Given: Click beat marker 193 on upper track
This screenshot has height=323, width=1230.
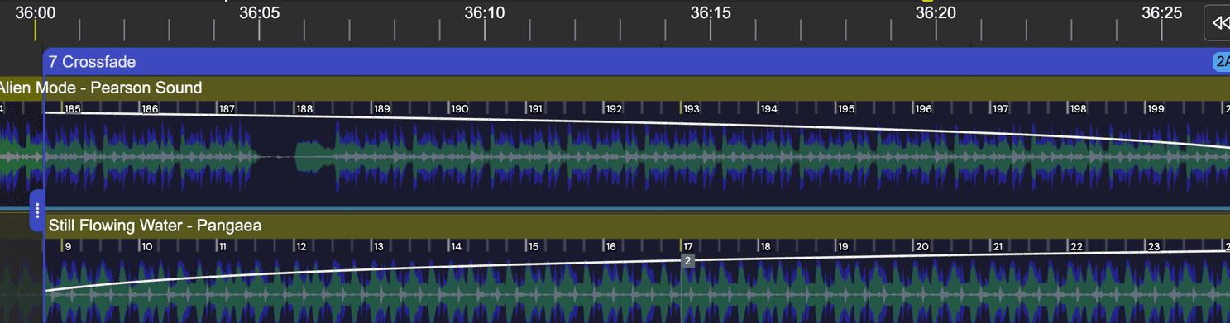Looking at the screenshot, I should 691,109.
